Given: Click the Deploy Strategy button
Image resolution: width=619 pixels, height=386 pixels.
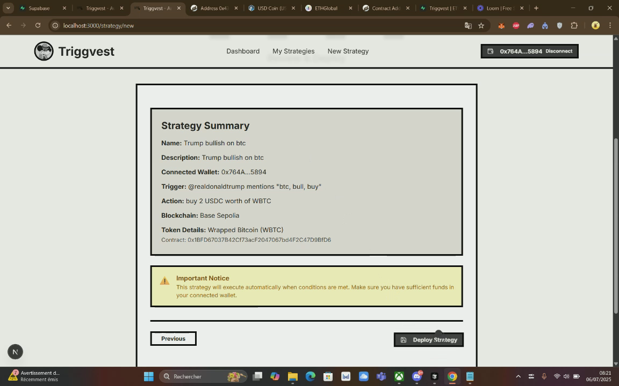Looking at the screenshot, I should coord(429,340).
